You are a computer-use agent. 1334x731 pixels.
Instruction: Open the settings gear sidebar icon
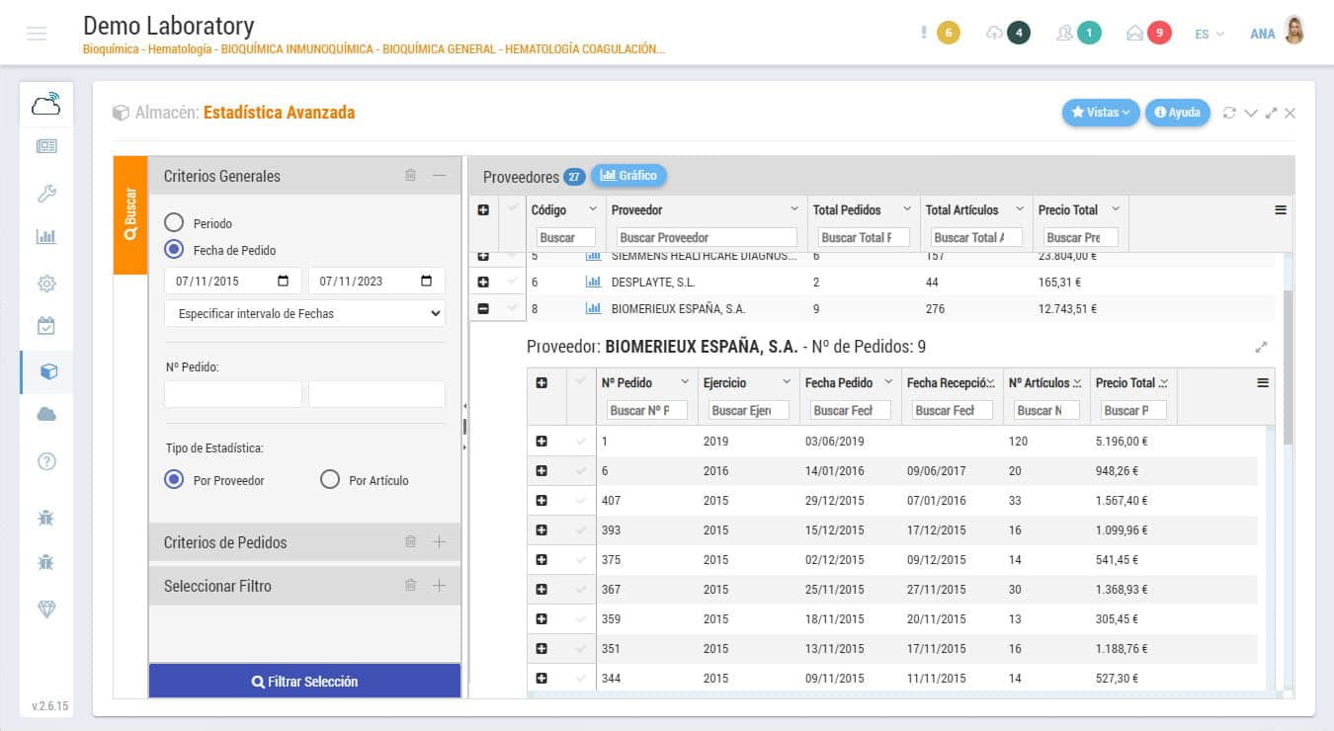(46, 284)
